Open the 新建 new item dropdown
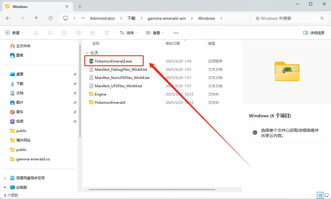Screen dimensions: 331x199 pos(14,33)
